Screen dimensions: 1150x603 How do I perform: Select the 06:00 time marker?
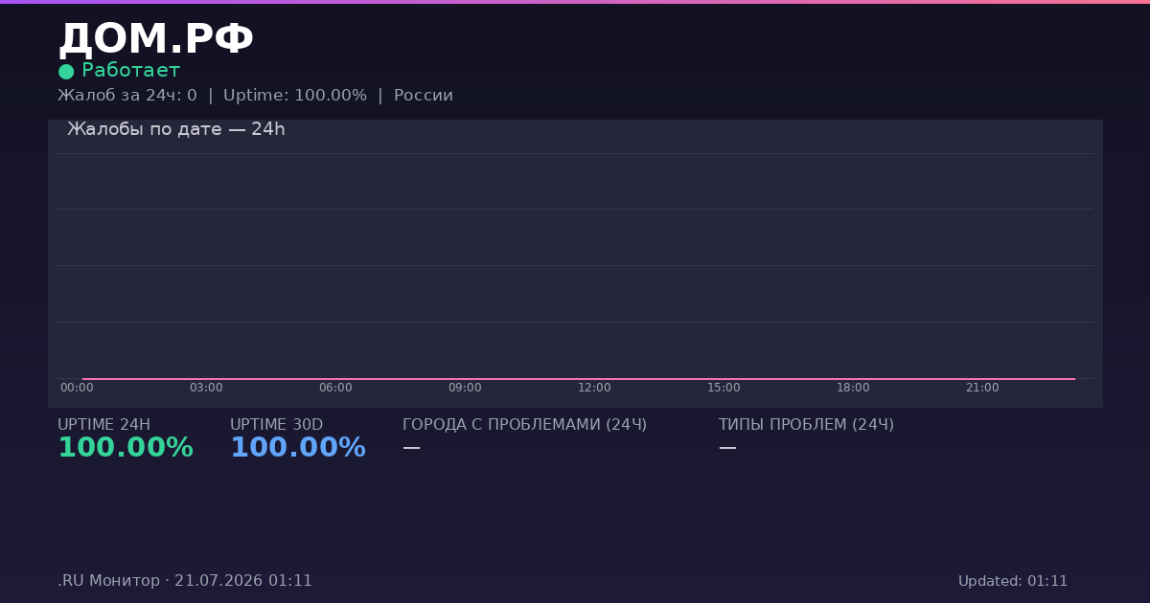click(335, 388)
